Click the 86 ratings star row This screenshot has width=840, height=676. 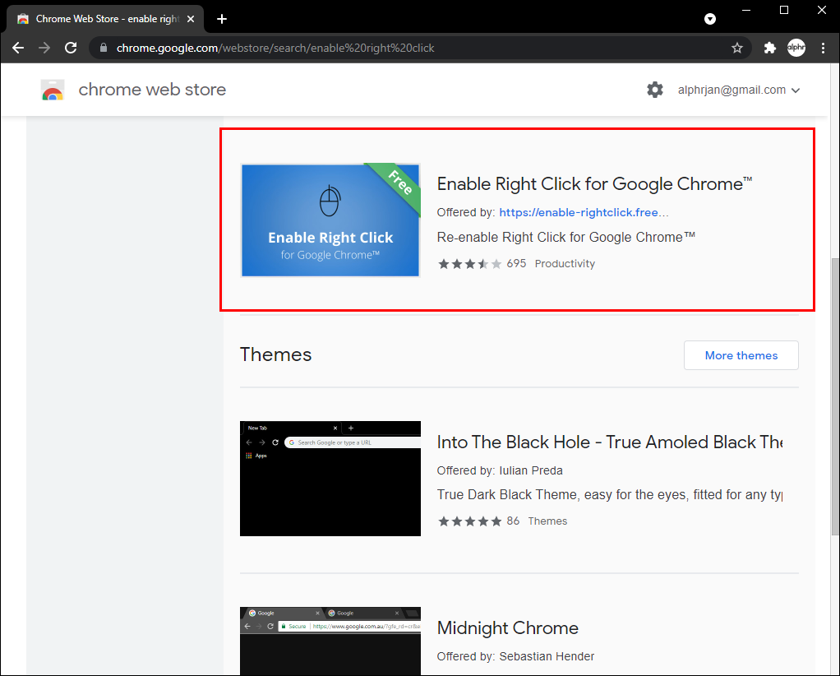pyautogui.click(x=470, y=521)
